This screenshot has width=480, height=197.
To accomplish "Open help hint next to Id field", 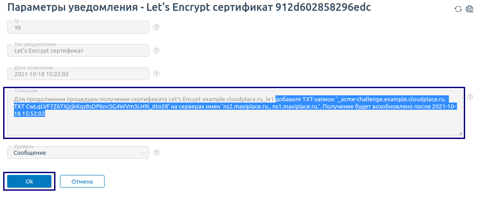I will tap(156, 27).
